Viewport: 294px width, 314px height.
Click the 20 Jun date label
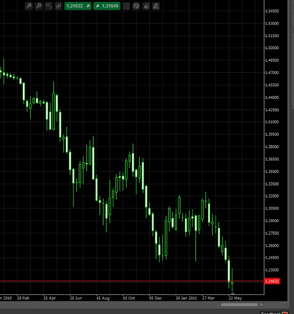click(76, 298)
